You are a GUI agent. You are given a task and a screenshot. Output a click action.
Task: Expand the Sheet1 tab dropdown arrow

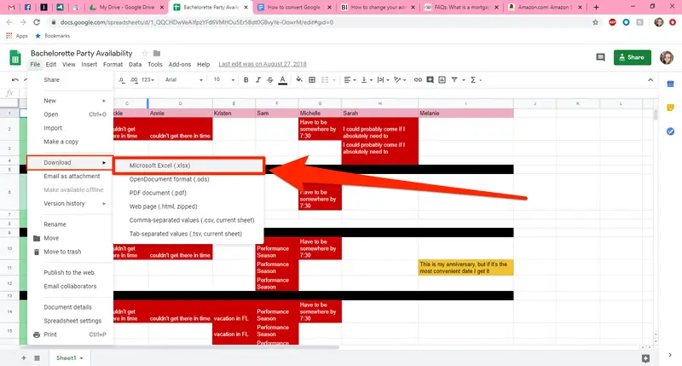click(x=81, y=357)
